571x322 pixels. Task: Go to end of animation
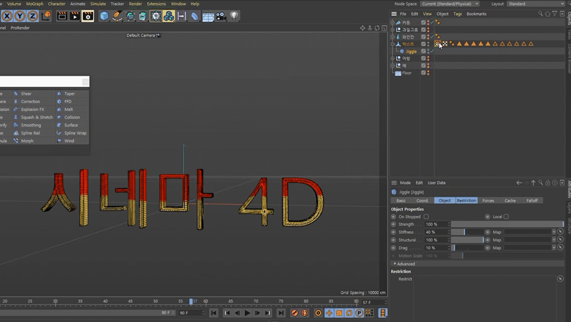(x=281, y=313)
